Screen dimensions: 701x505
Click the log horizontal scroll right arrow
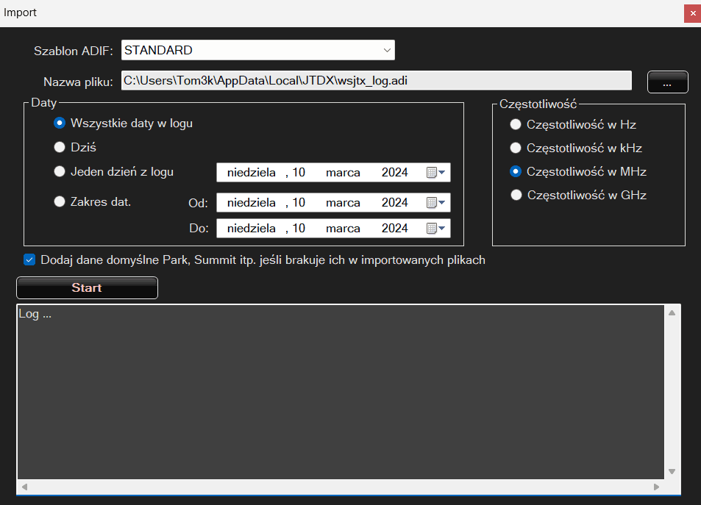click(656, 487)
